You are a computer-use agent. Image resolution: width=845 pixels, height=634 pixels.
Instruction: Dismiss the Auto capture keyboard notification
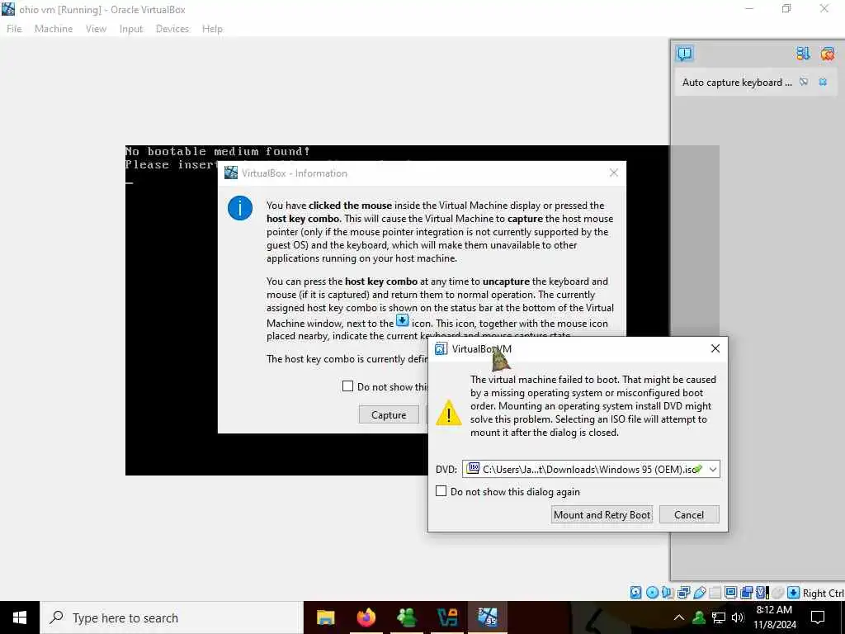(x=823, y=82)
